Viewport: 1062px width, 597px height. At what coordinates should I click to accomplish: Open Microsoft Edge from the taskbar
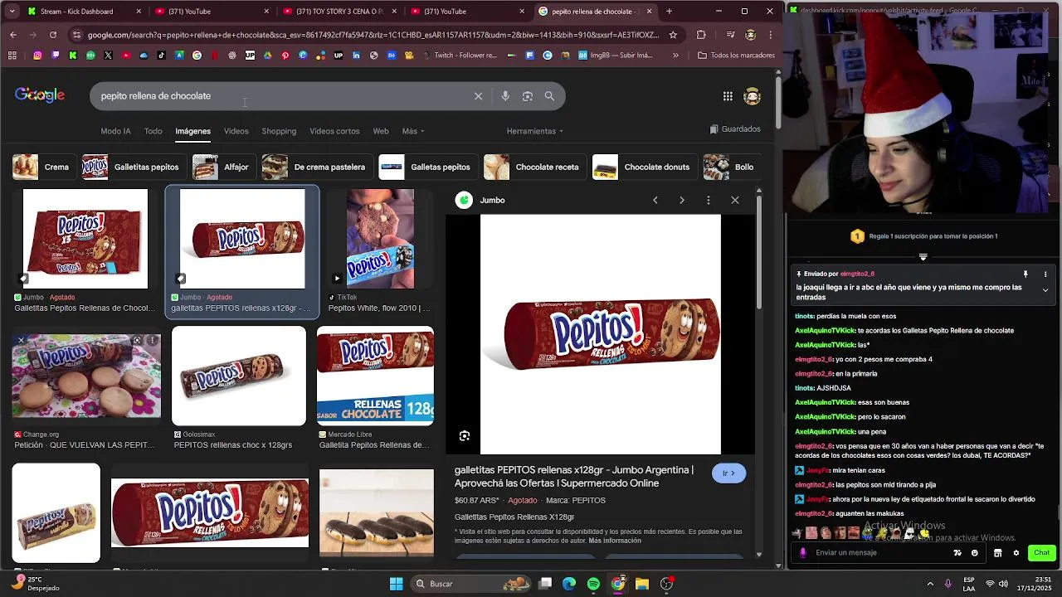click(x=569, y=584)
